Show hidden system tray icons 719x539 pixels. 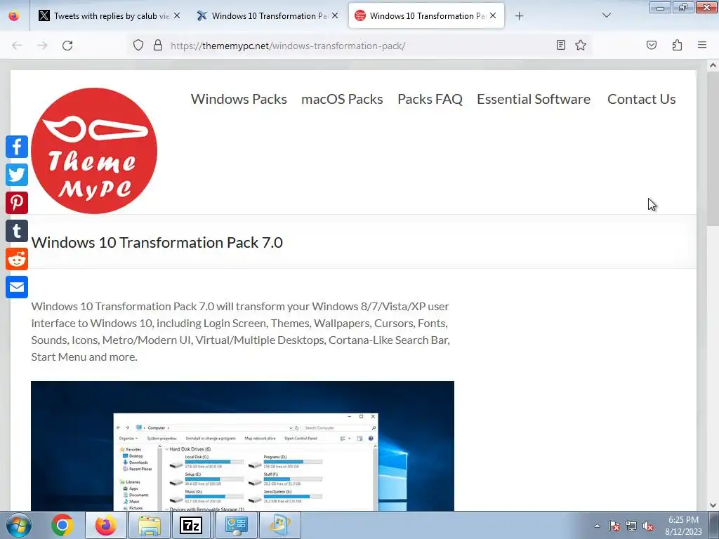click(597, 526)
